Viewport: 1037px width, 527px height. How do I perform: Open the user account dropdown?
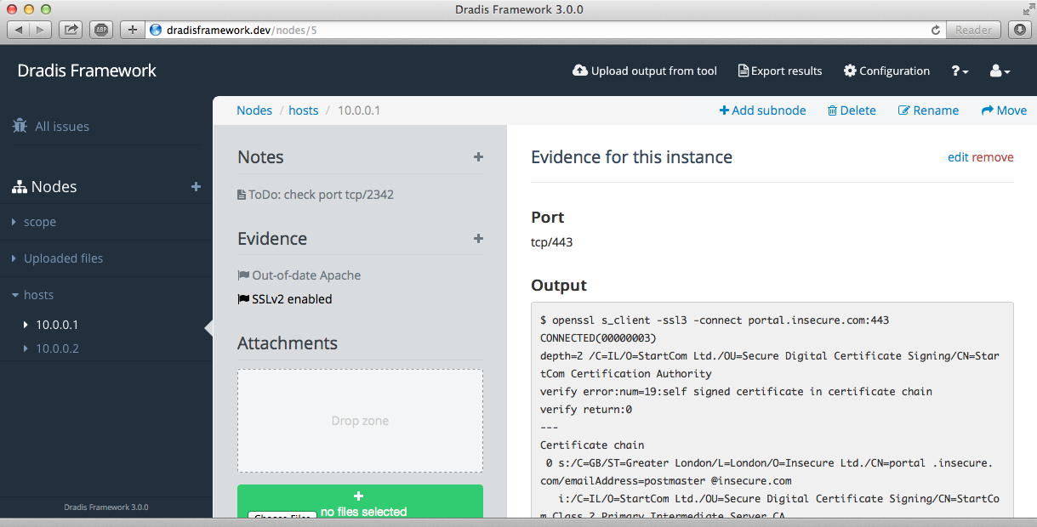[x=1000, y=71]
